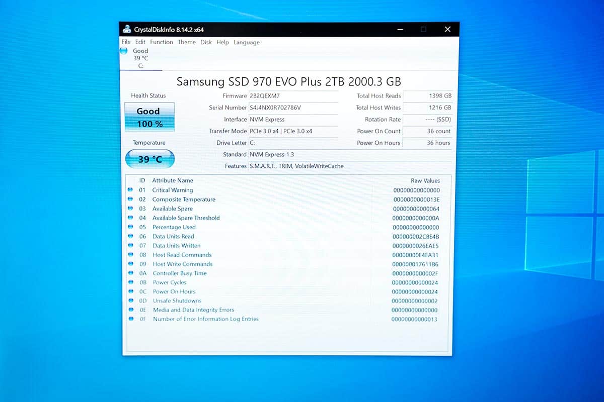Click the ID column header
This screenshot has height=402, width=604.
click(142, 180)
